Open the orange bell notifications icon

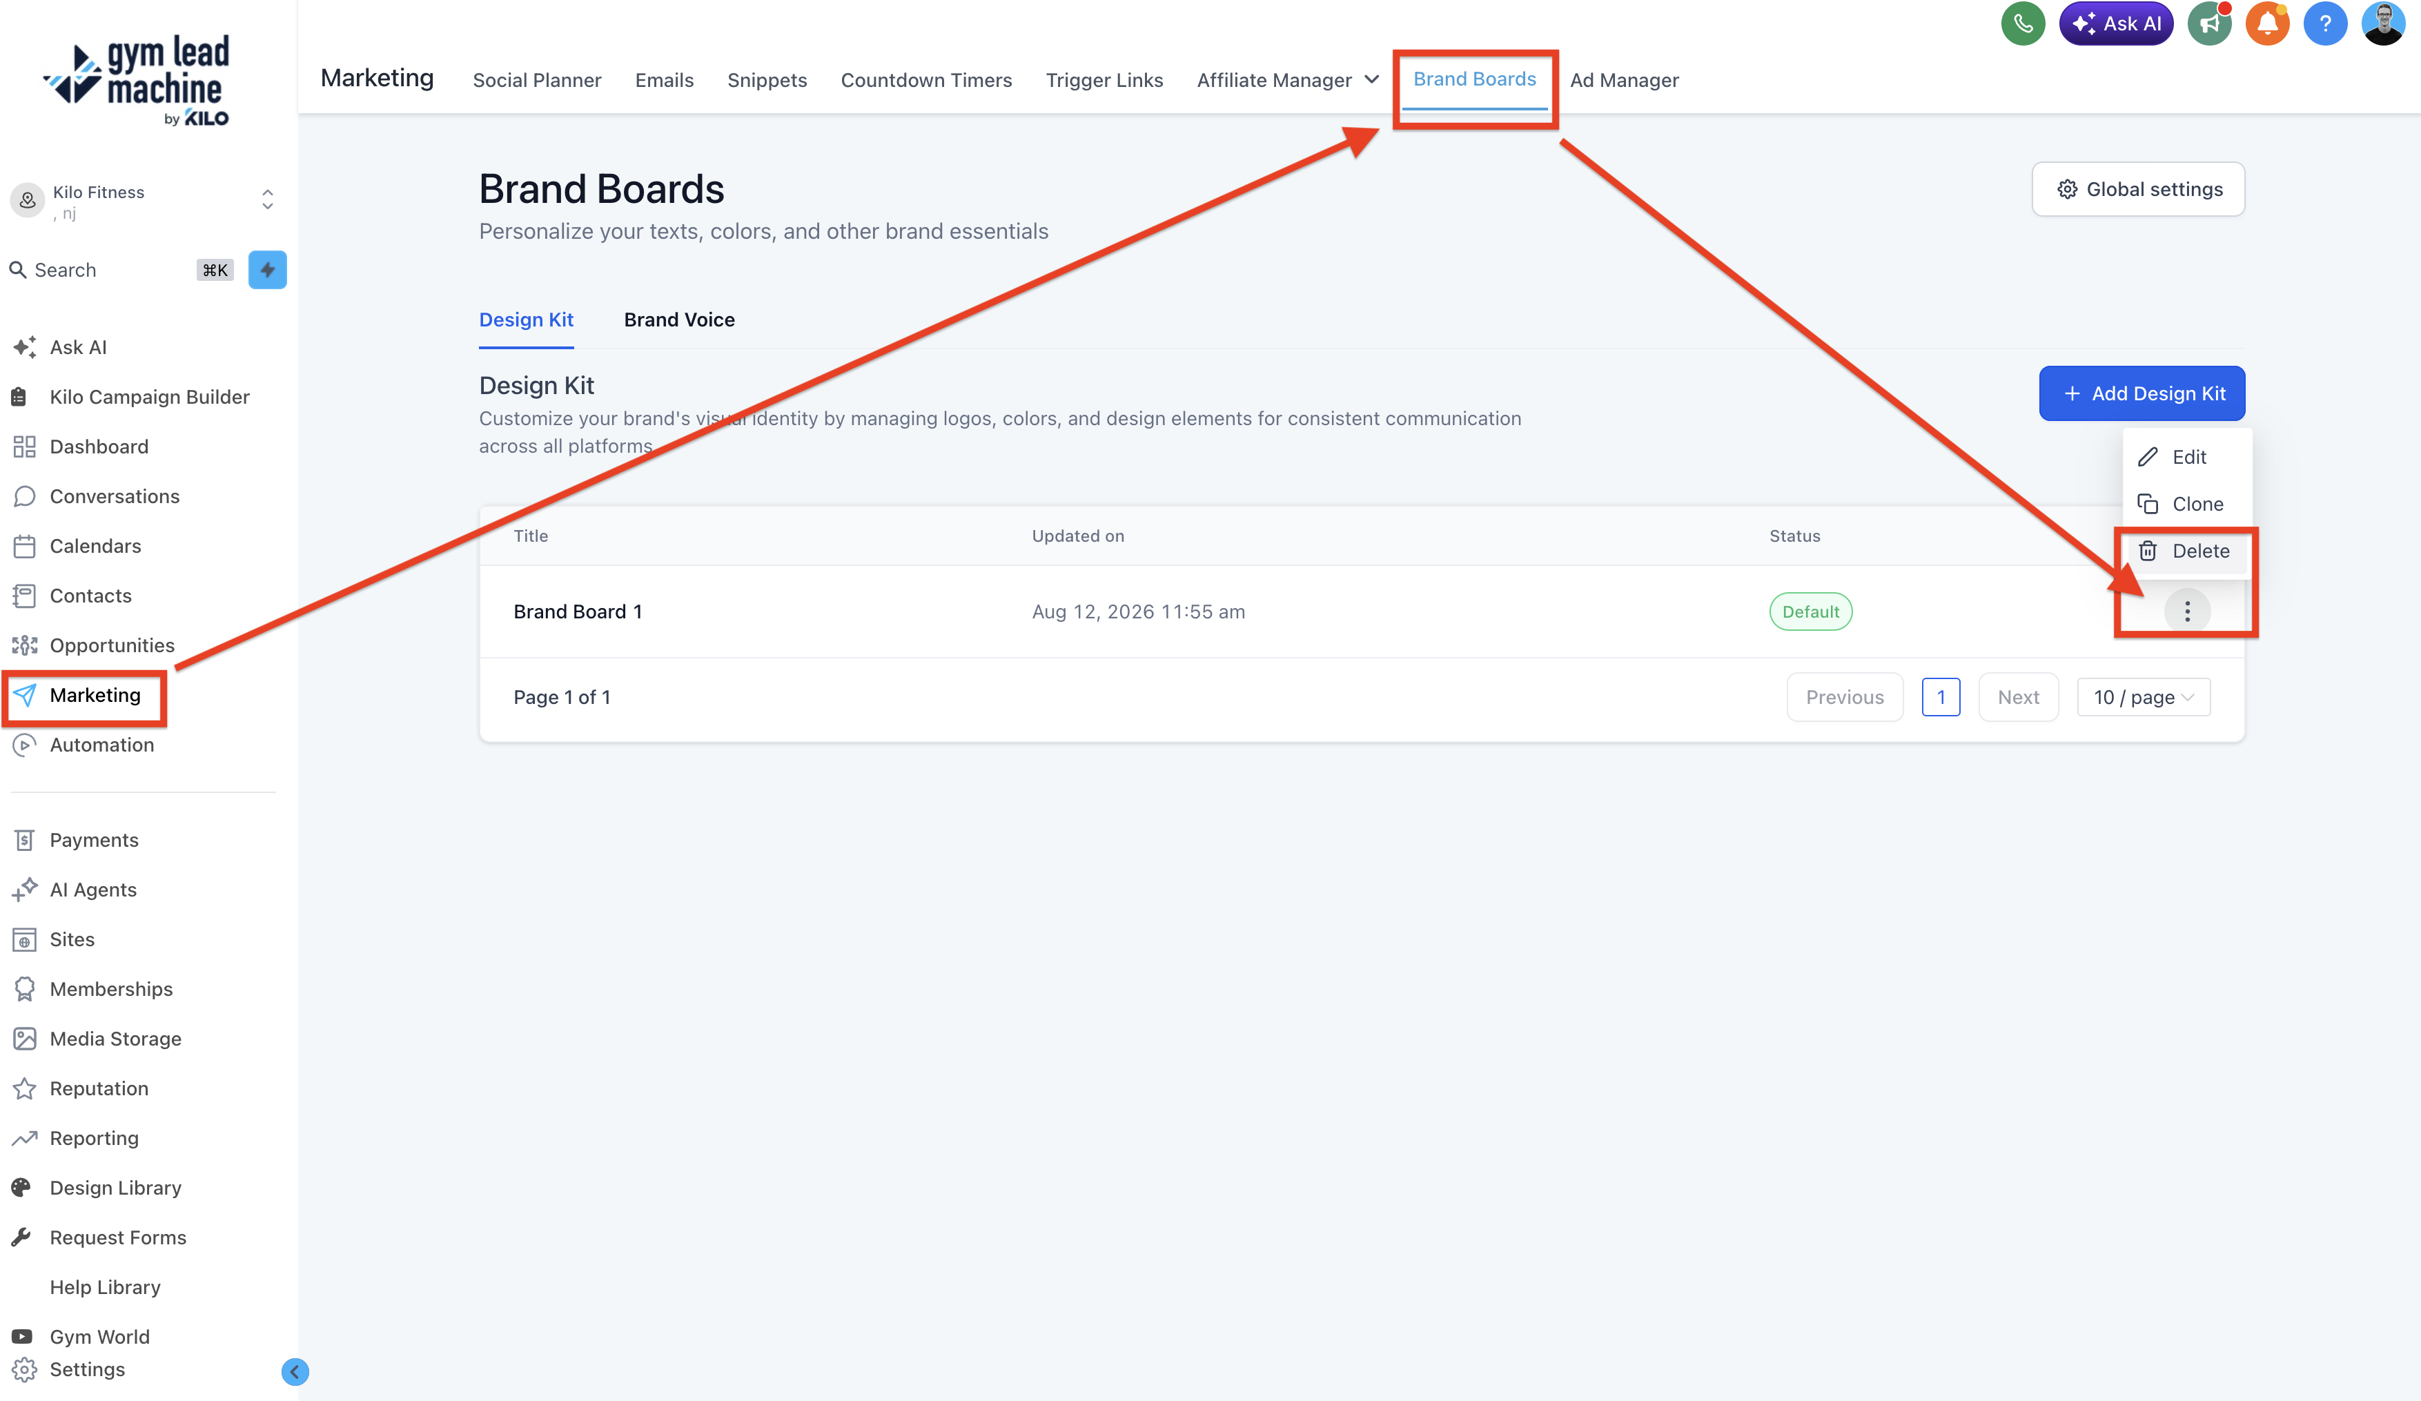(2267, 23)
